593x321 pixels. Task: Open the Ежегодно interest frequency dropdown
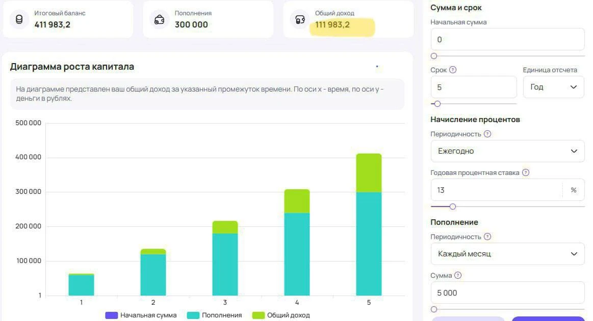tap(507, 151)
